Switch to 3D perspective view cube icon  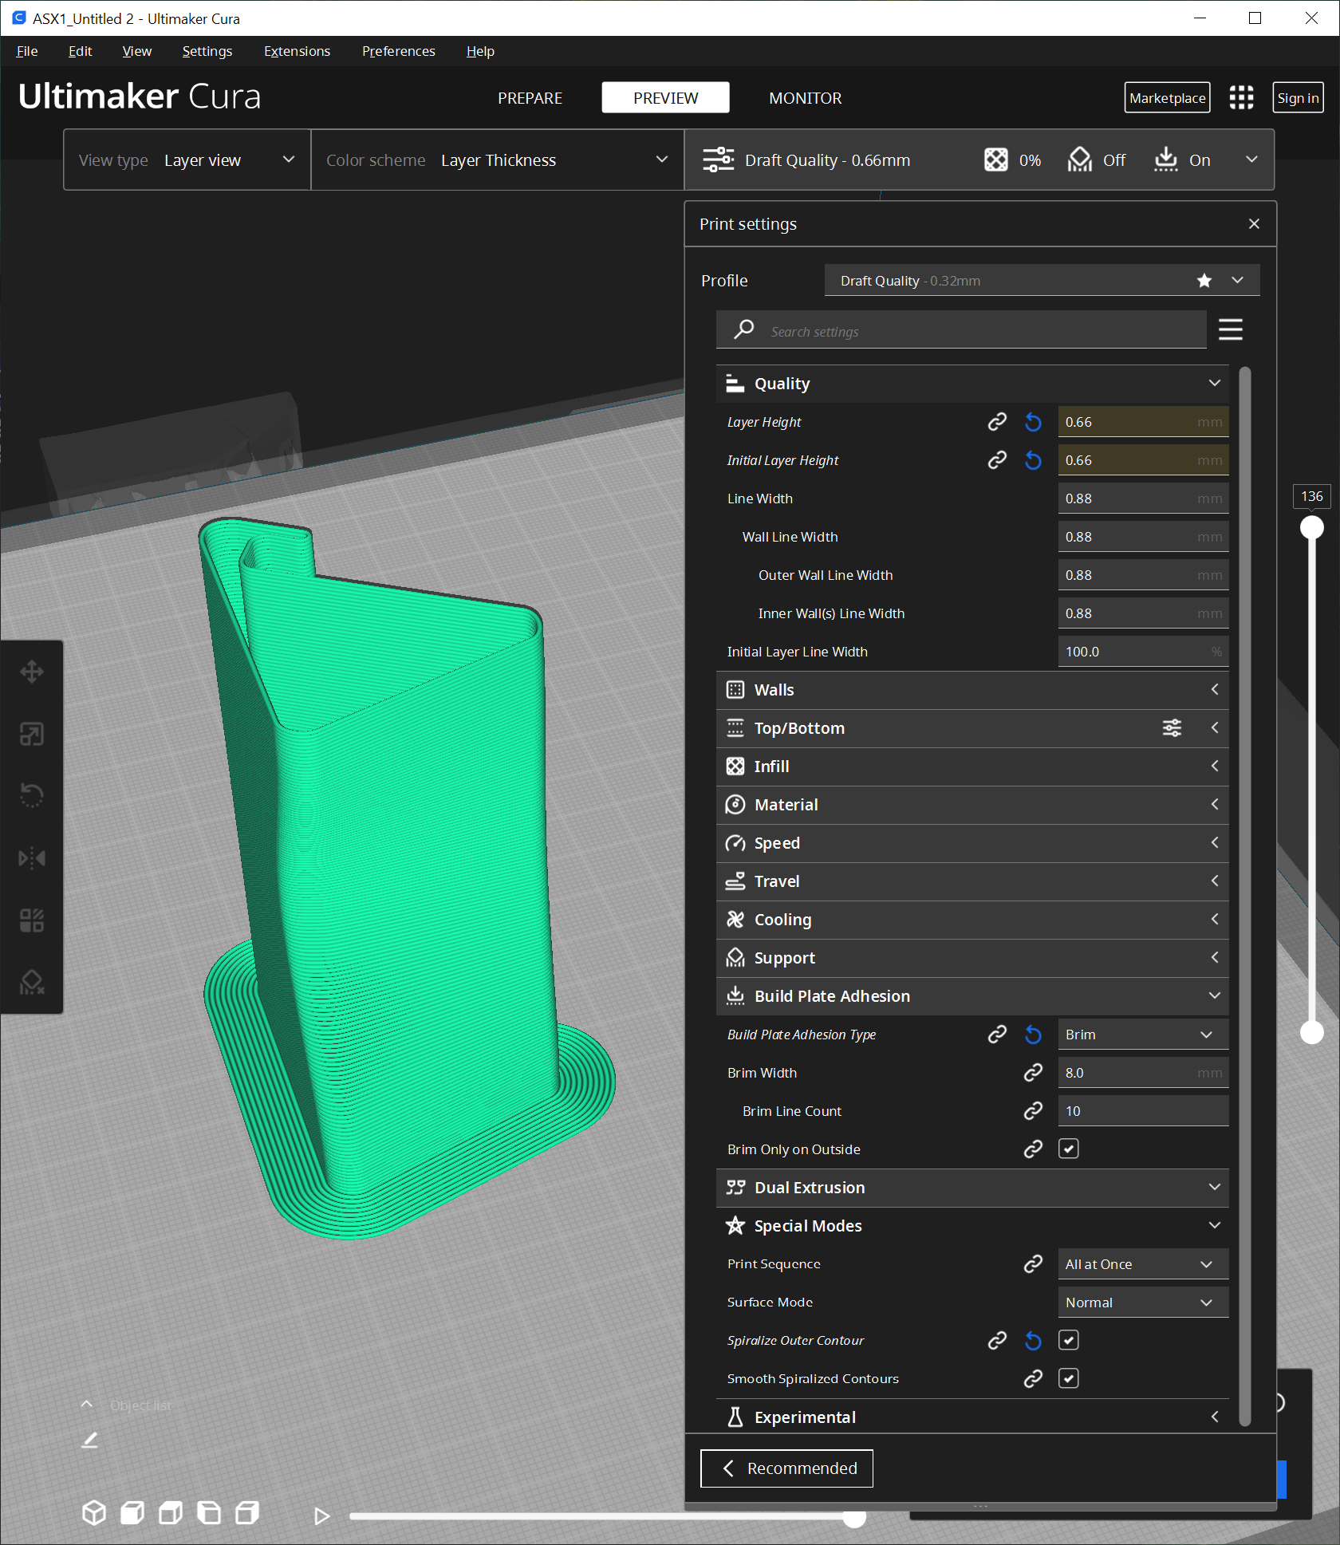[x=94, y=1513]
